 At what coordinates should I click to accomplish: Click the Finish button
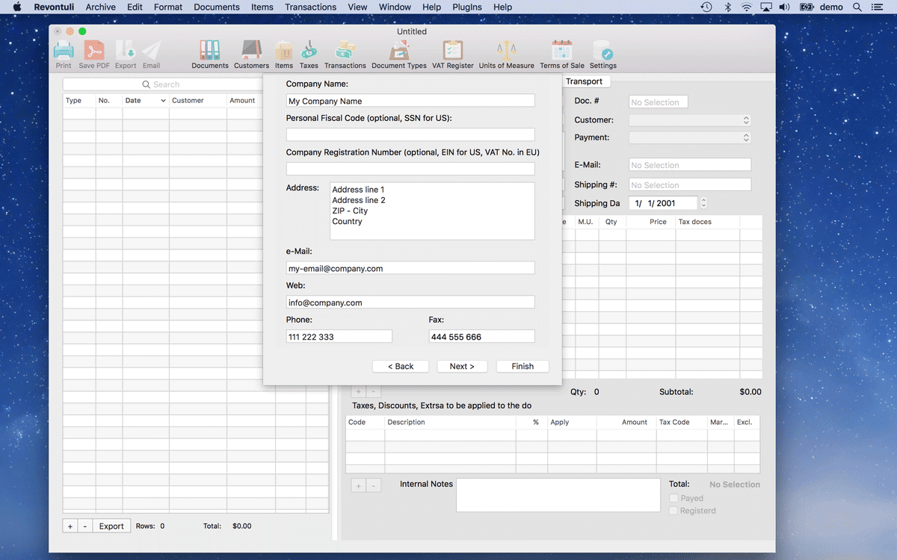(x=523, y=366)
